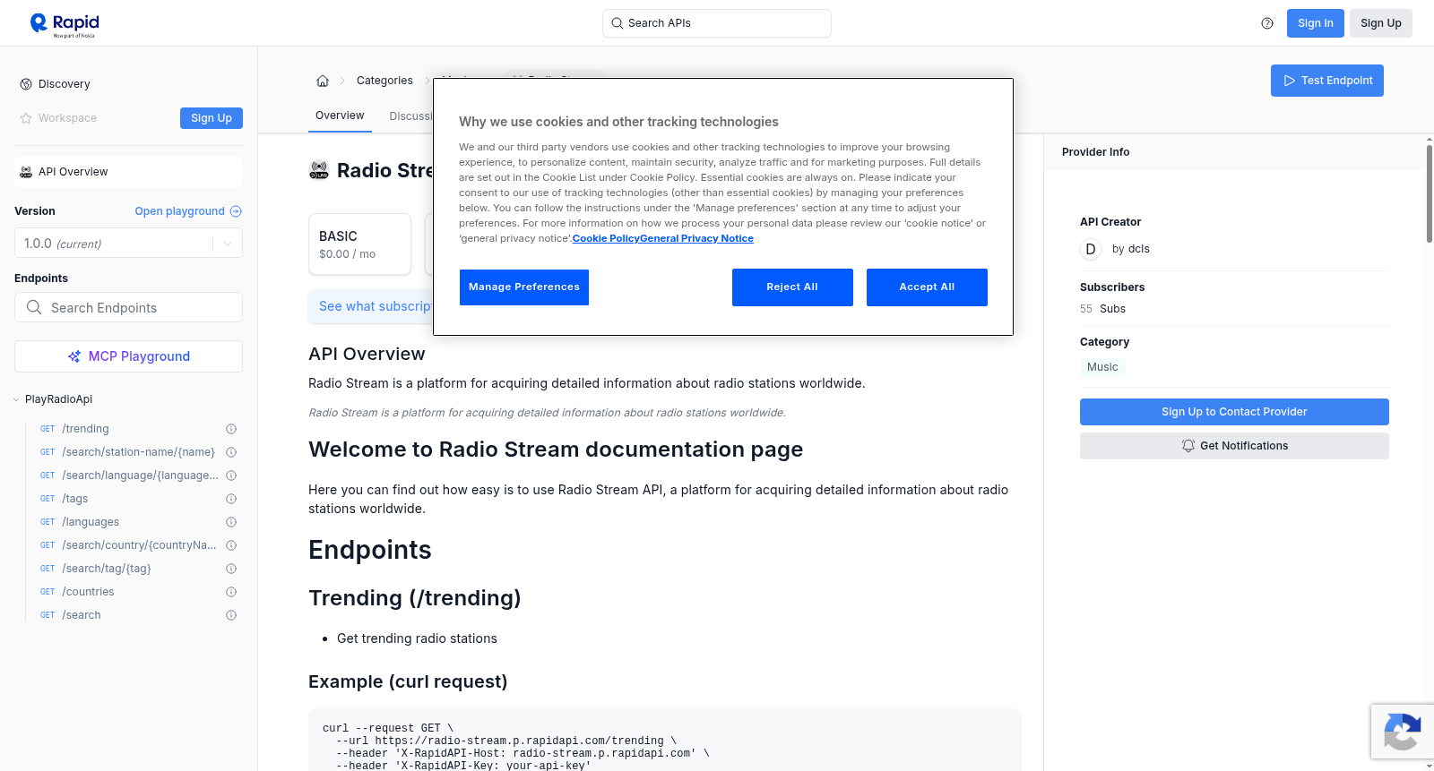Click the Test Endpoint button

[1326, 81]
